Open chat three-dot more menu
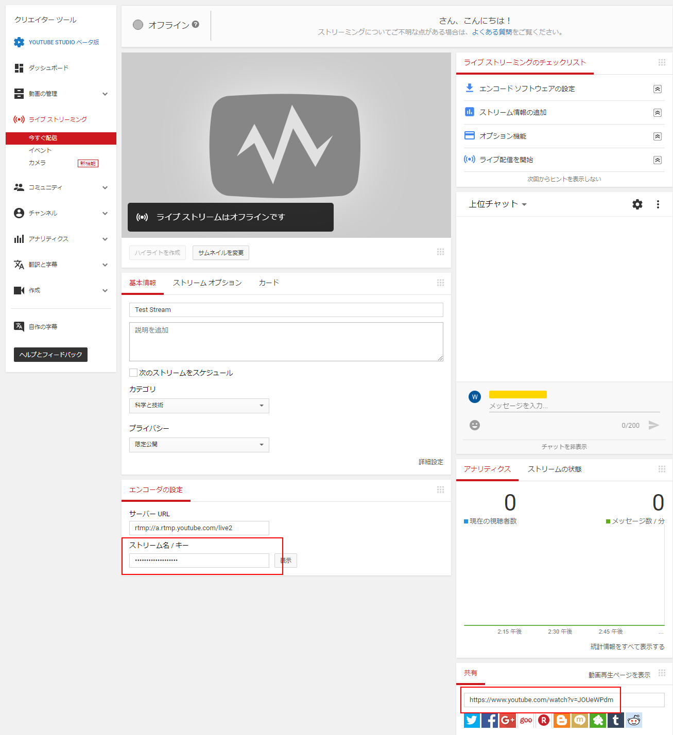 click(658, 204)
